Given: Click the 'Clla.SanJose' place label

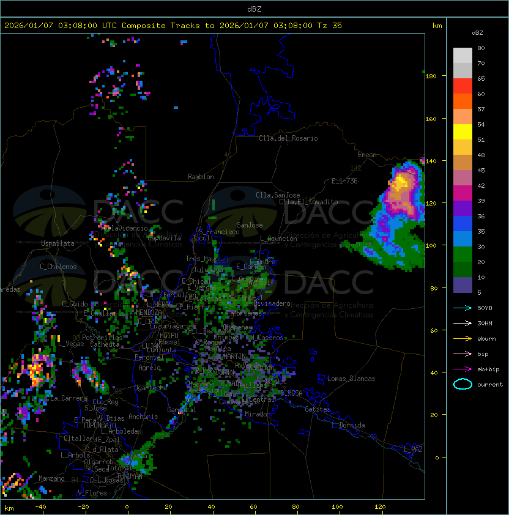Looking at the screenshot, I should tap(278, 195).
